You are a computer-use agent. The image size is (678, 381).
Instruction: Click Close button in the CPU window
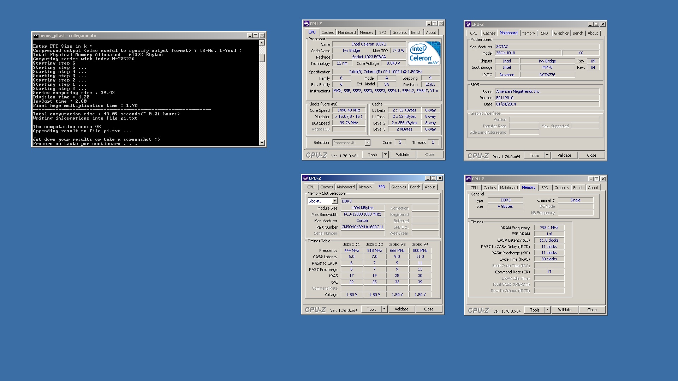[x=430, y=155]
